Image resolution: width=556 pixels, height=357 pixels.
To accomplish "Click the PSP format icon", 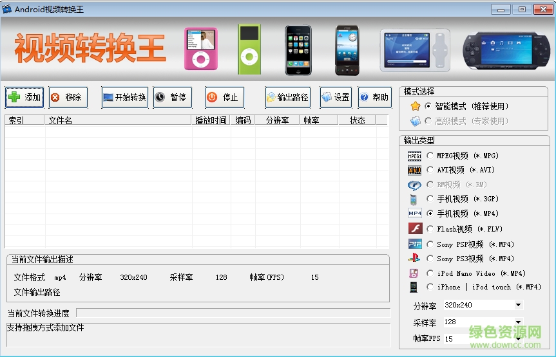I will [415, 244].
